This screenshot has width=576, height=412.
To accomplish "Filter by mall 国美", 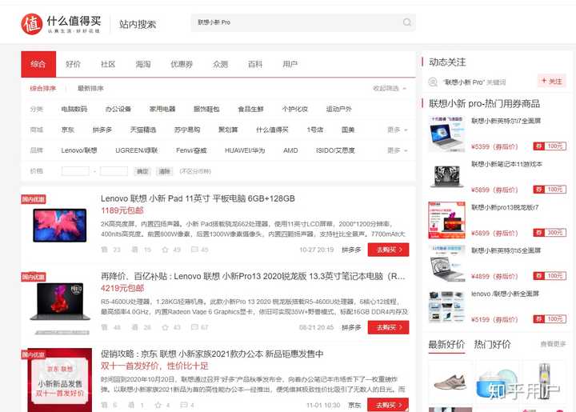I will [347, 130].
